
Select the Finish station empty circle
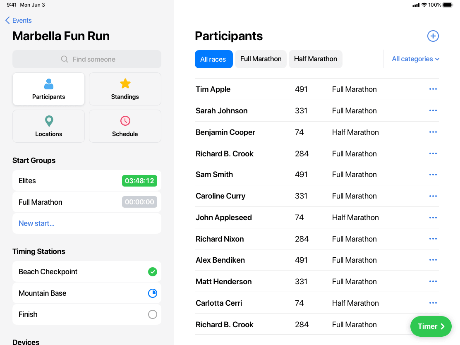[152, 314]
